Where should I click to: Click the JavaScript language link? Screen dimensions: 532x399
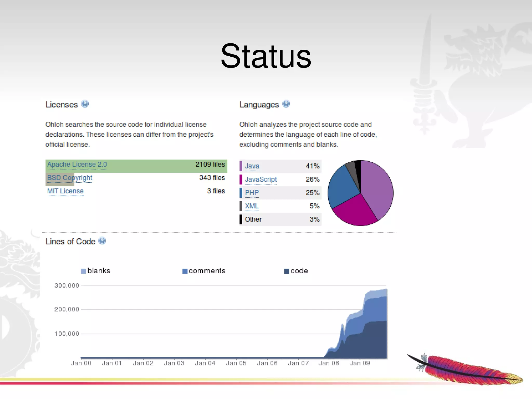coord(261,179)
